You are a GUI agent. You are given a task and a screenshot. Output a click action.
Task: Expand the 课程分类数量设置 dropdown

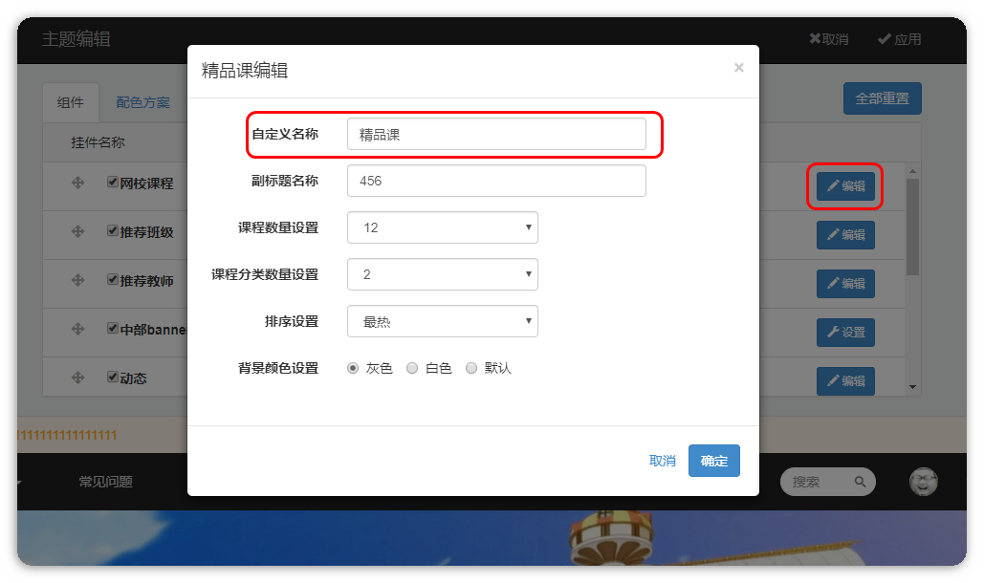(442, 274)
